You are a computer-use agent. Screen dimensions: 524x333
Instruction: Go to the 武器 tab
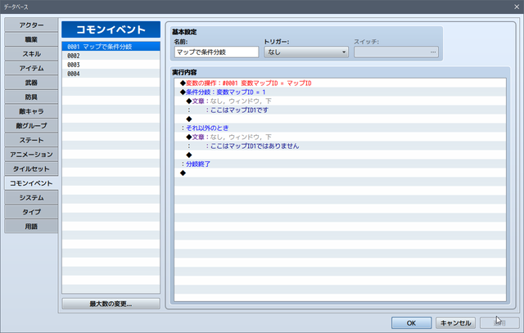[x=31, y=83]
